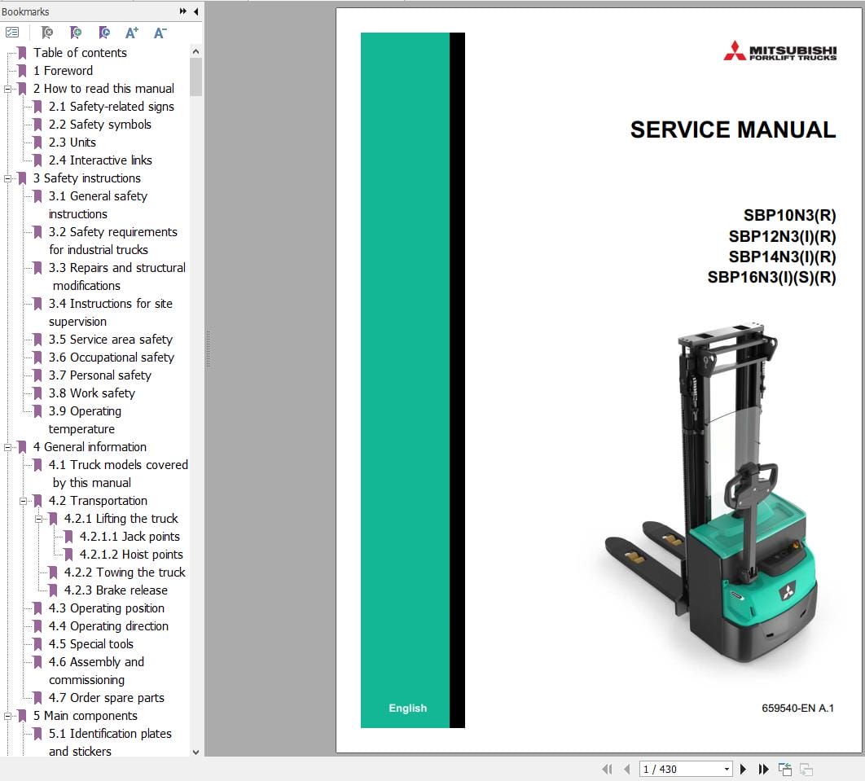Open the 'Table of contents' bookmark
The height and width of the screenshot is (781, 865).
(x=79, y=52)
